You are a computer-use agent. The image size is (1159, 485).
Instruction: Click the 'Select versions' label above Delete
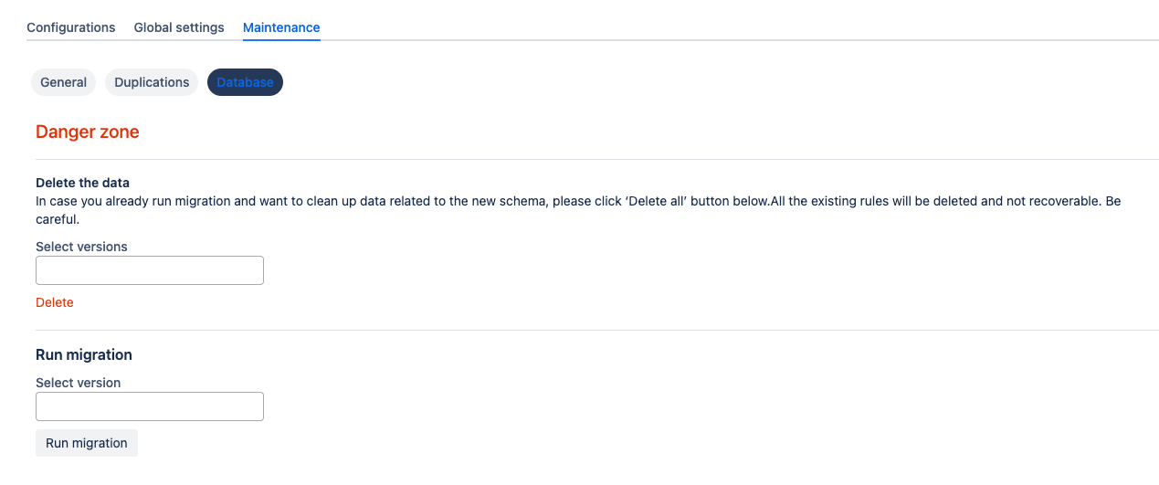(x=81, y=247)
